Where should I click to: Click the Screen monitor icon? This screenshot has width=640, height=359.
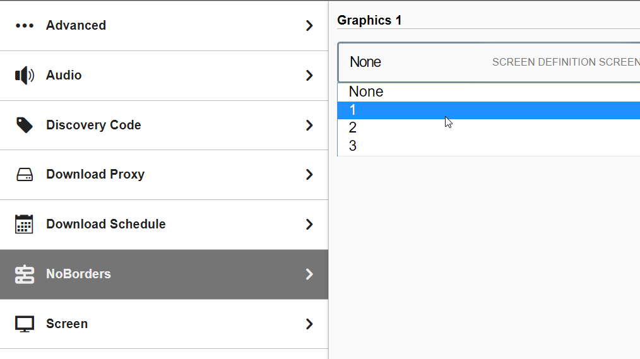click(25, 324)
